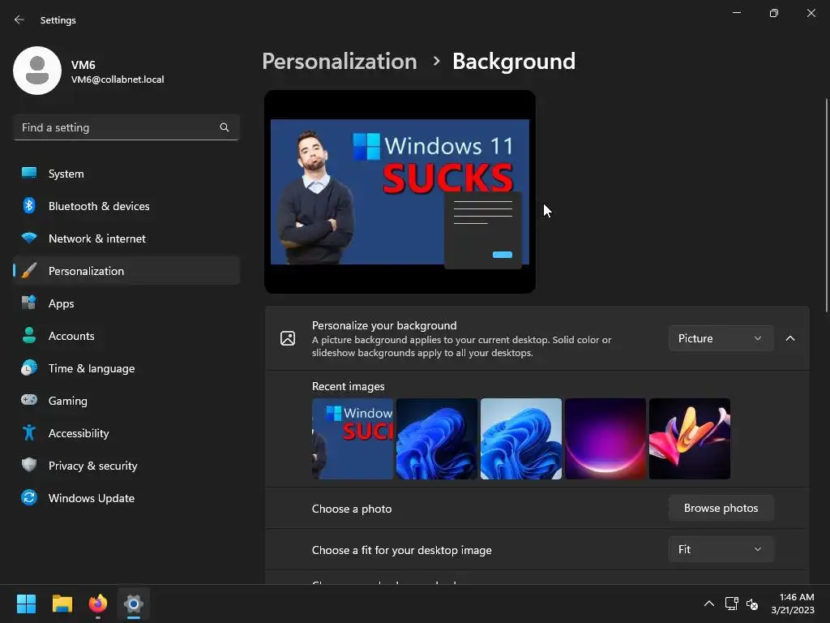The height and width of the screenshot is (623, 830).
Task: Click the network status tray icon
Action: (x=732, y=604)
